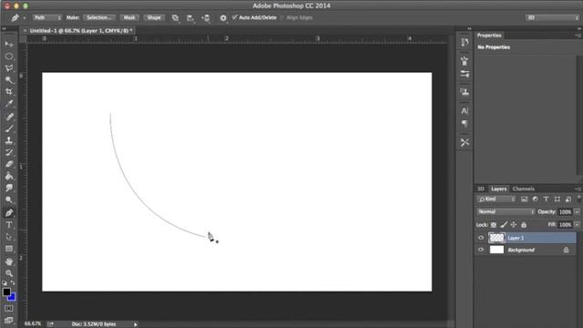Toggle lock position
Image resolution: width=583 pixels, height=328 pixels.
pyautogui.click(x=514, y=225)
